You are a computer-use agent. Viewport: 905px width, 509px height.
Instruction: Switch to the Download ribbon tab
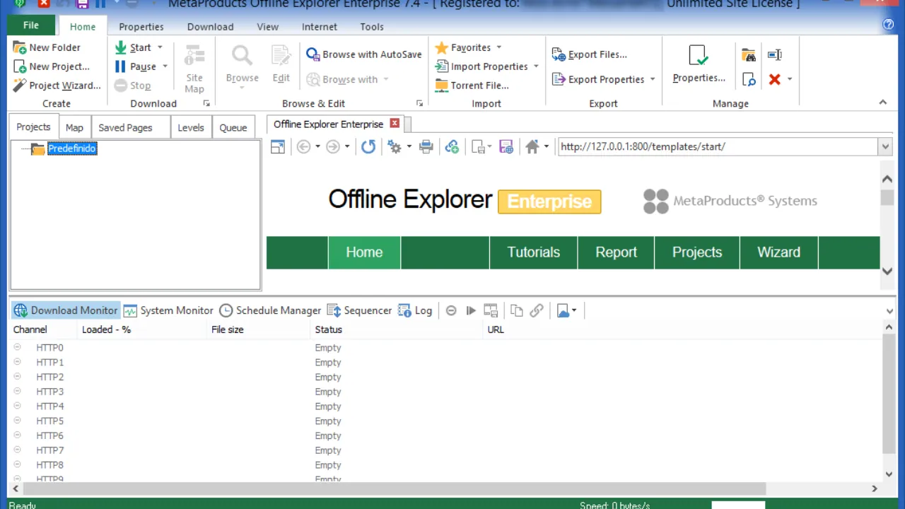point(210,27)
